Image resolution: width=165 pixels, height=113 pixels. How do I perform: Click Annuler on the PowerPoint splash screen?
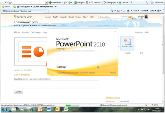tap(113, 73)
